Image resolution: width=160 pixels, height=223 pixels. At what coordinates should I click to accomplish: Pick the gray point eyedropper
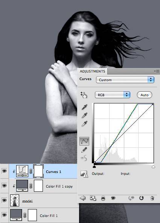point(84,115)
